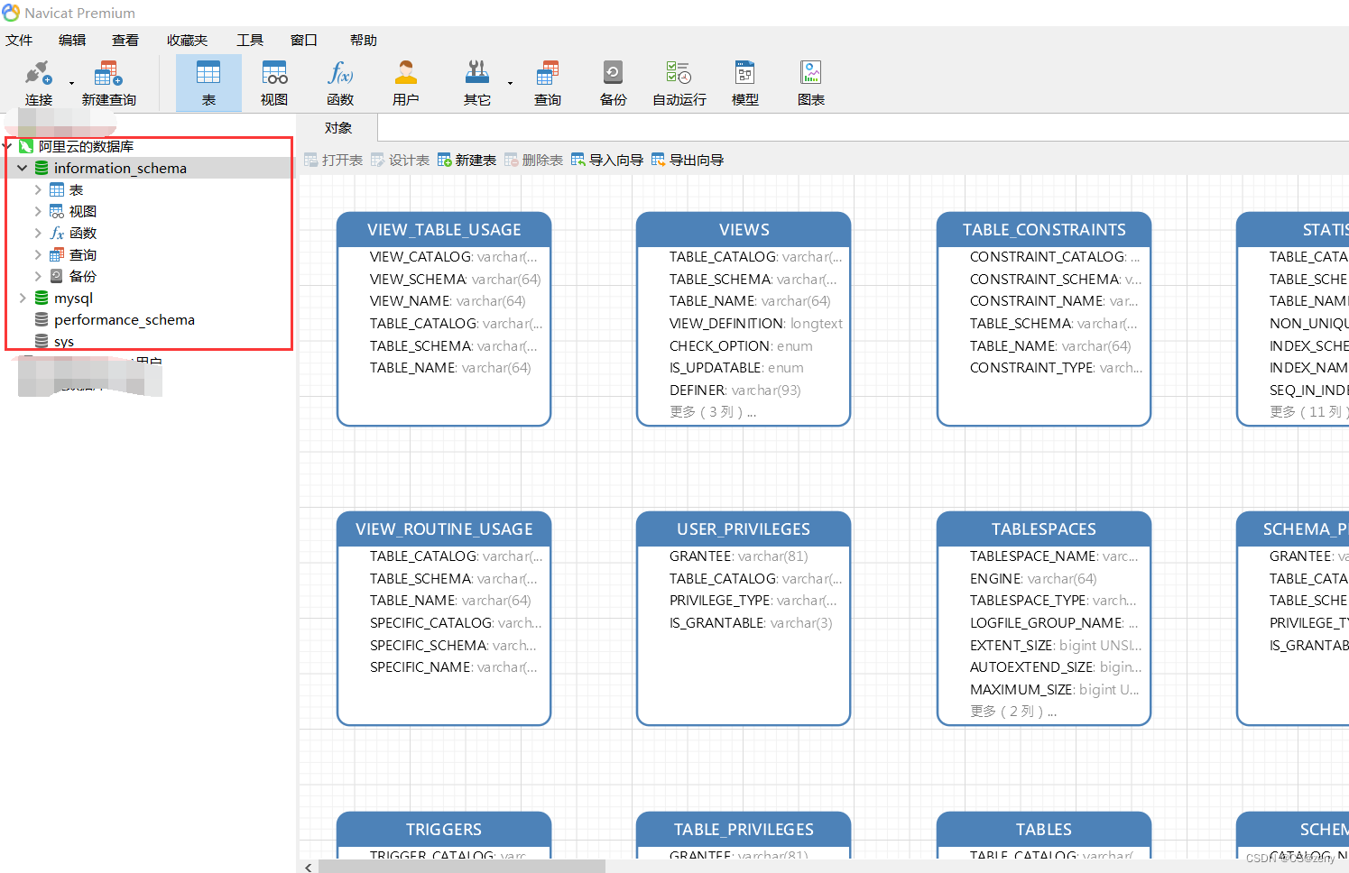Select the mysql database
1349x873 pixels.
73,298
